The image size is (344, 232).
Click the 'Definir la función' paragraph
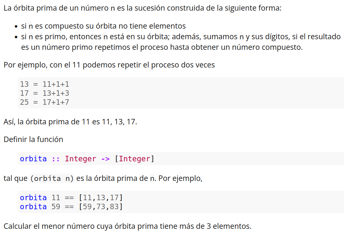tap(33, 139)
